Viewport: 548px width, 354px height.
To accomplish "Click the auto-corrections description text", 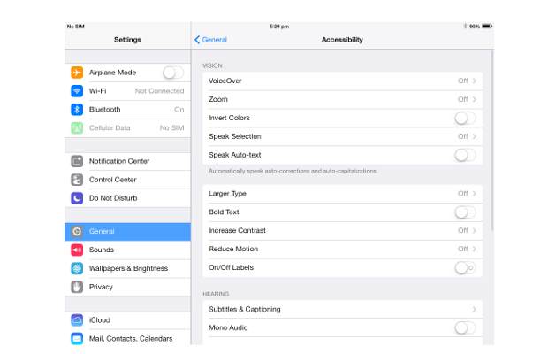I will point(293,171).
